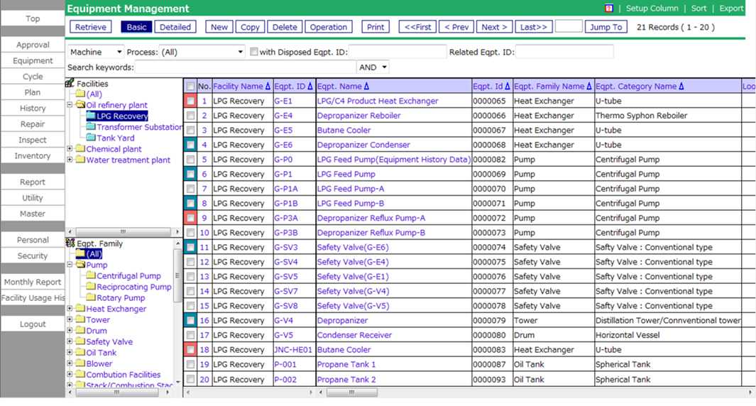Viewport: 756px width, 406px height.
Task: Tick the checkbox for row 3 G-E5
Action: tap(190, 131)
